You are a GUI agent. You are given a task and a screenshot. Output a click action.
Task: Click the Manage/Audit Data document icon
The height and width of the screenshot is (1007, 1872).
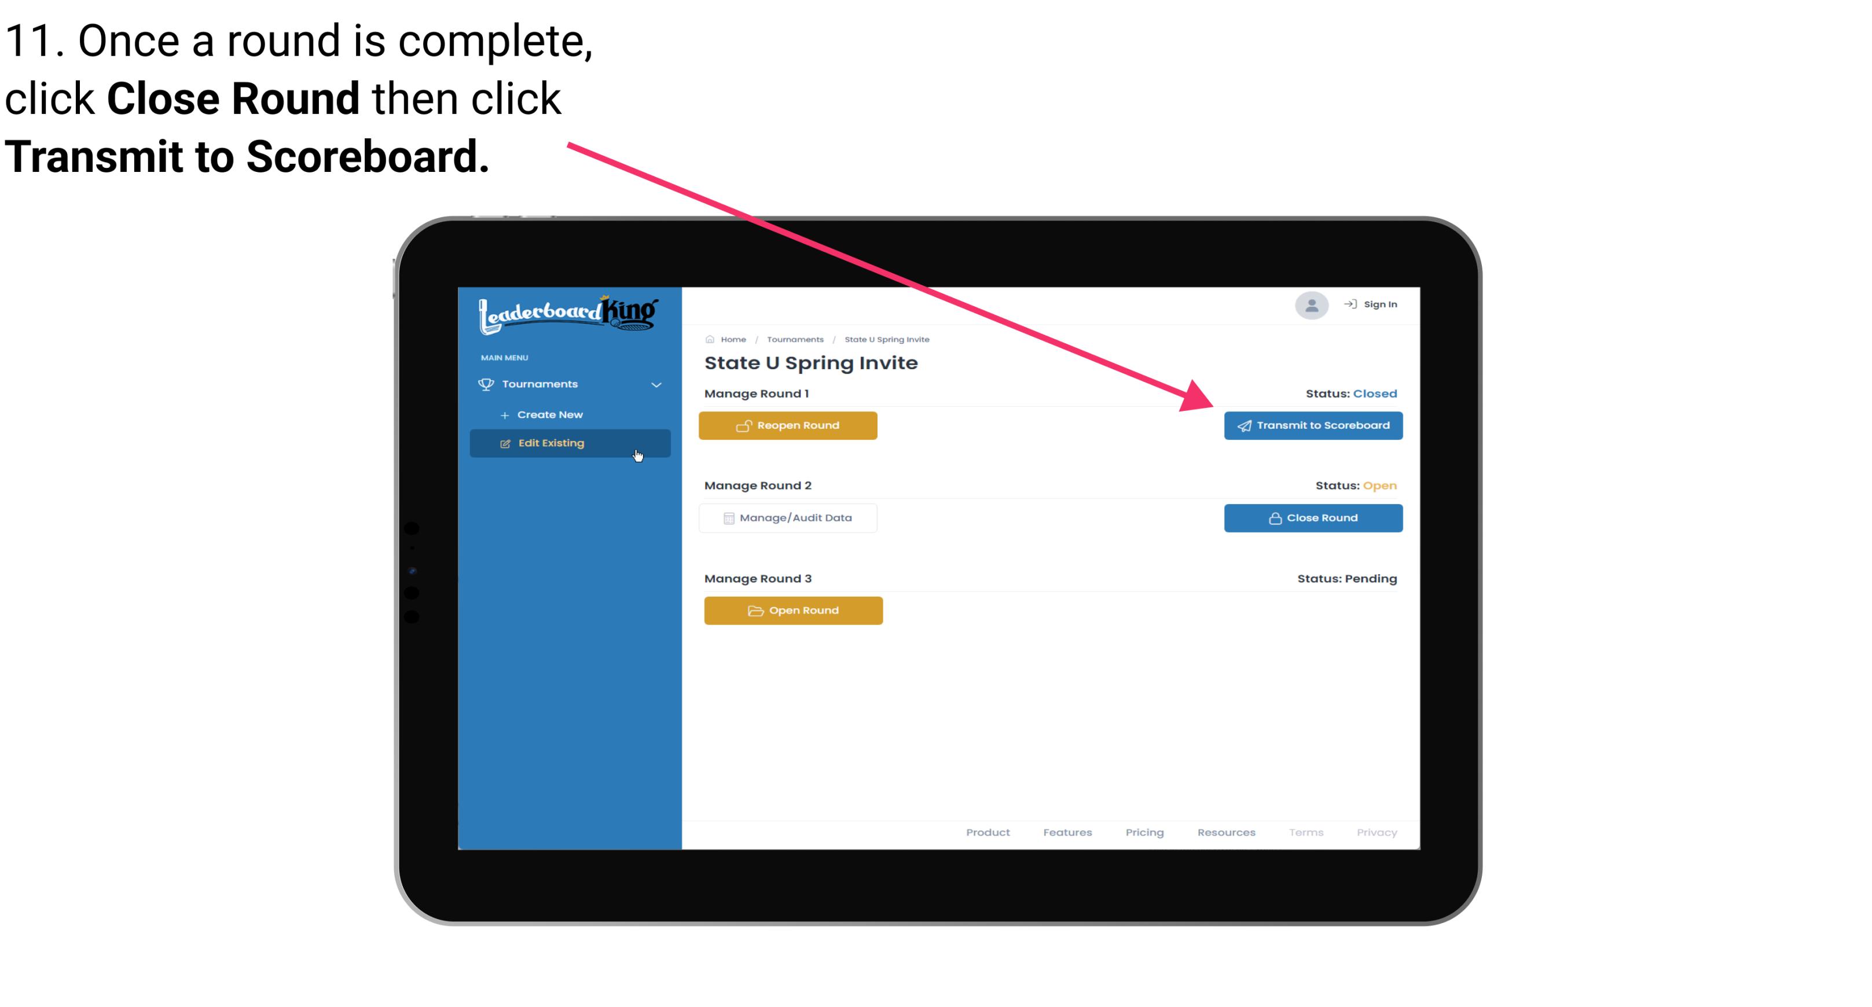[726, 517]
